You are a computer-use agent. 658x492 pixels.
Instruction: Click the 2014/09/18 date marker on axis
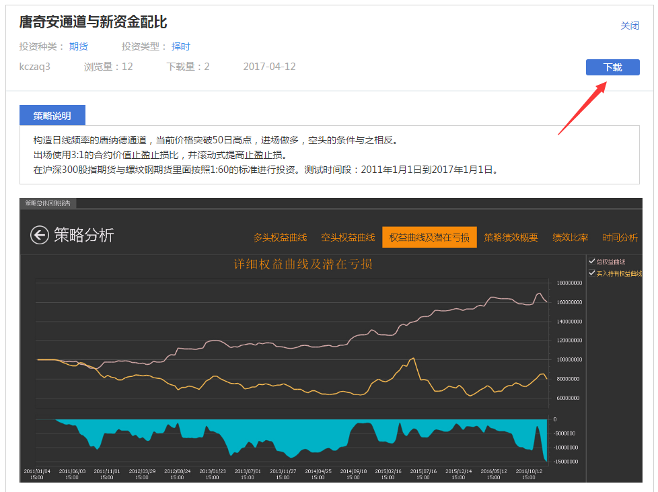[353, 474]
